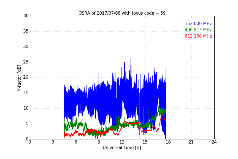Select the blue 152.000 MHz legend label
Viewport: 238px width, 159px height.
click(198, 23)
